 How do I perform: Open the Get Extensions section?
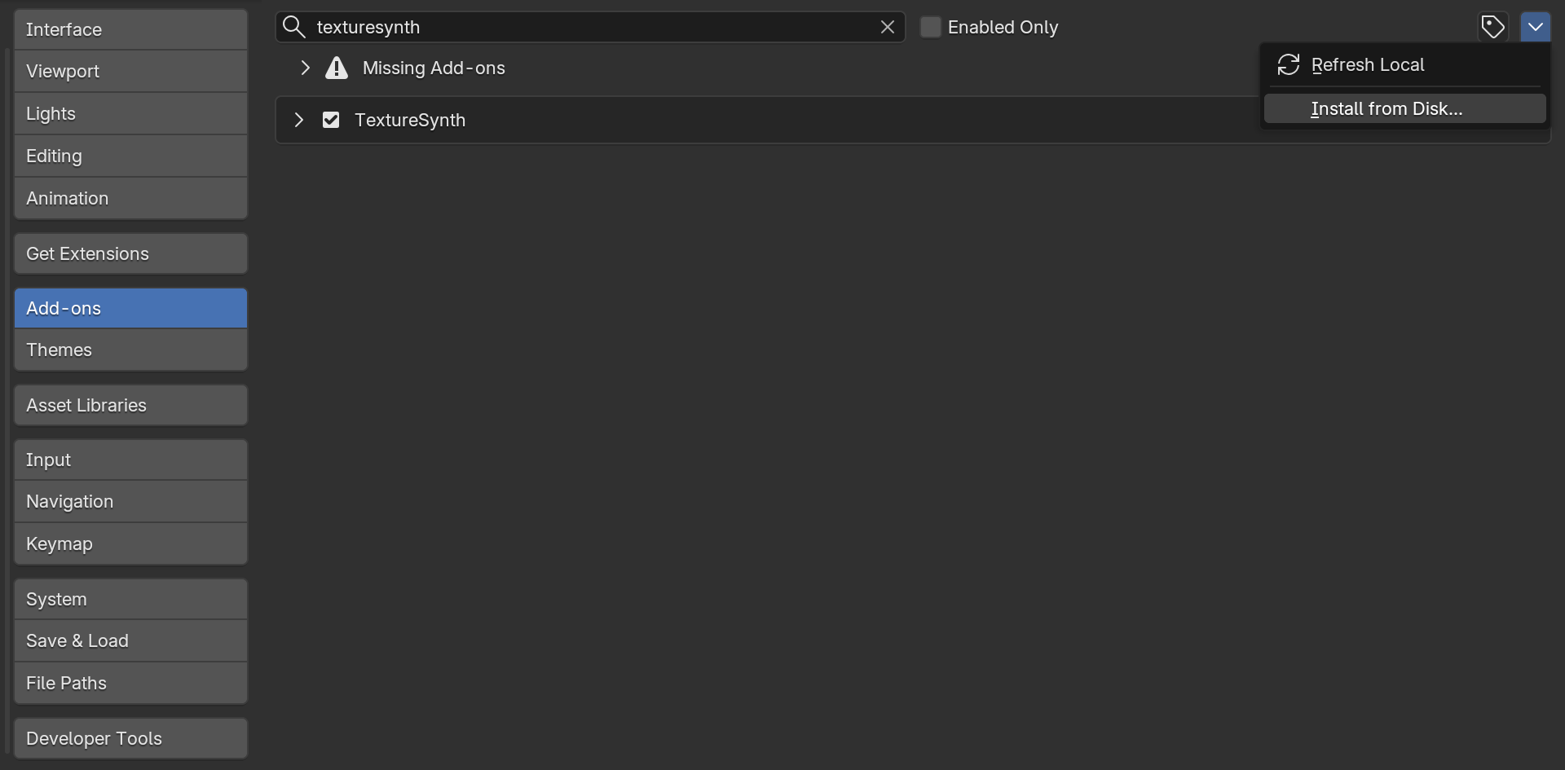point(130,253)
